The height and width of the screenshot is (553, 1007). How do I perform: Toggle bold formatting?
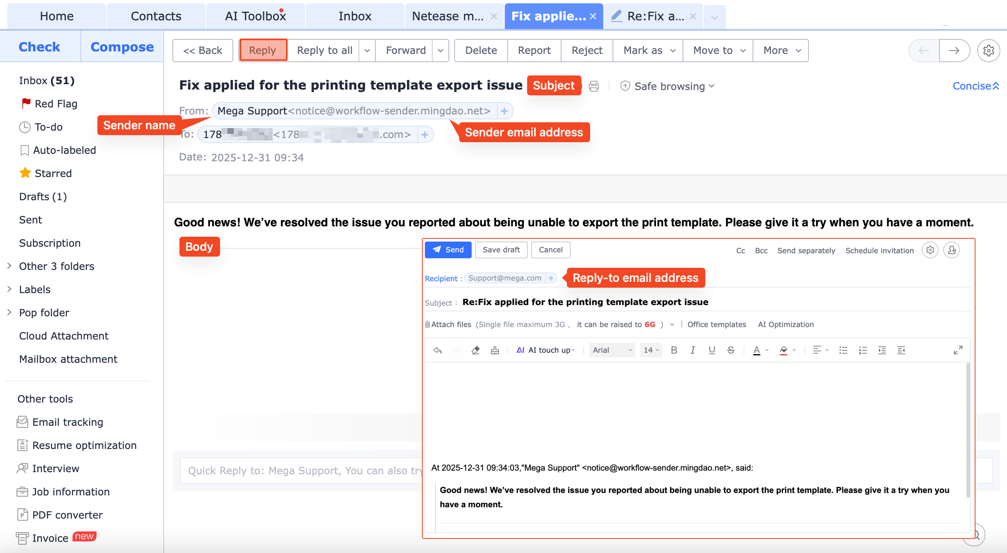pyautogui.click(x=674, y=350)
